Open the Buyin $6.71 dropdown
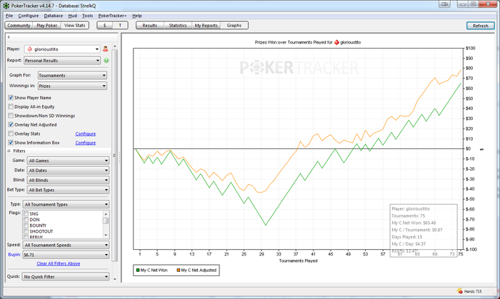 [x=66, y=255]
